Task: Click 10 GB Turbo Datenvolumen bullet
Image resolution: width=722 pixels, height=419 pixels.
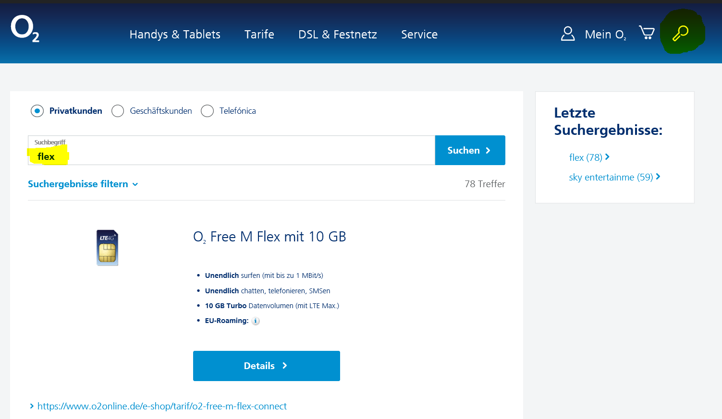Action: click(272, 306)
